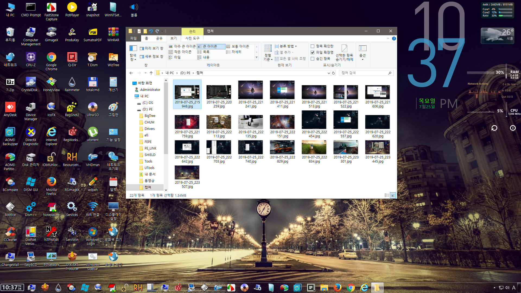This screenshot has height=293, width=521.
Task: Select (C:) OS in navigation tree
Action: pyautogui.click(x=148, y=103)
